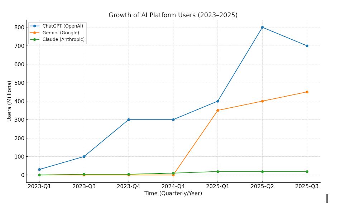This screenshot has width=341, height=210.
Task: Select the ChatGPT data point at 2023-Q1
Action: point(39,169)
